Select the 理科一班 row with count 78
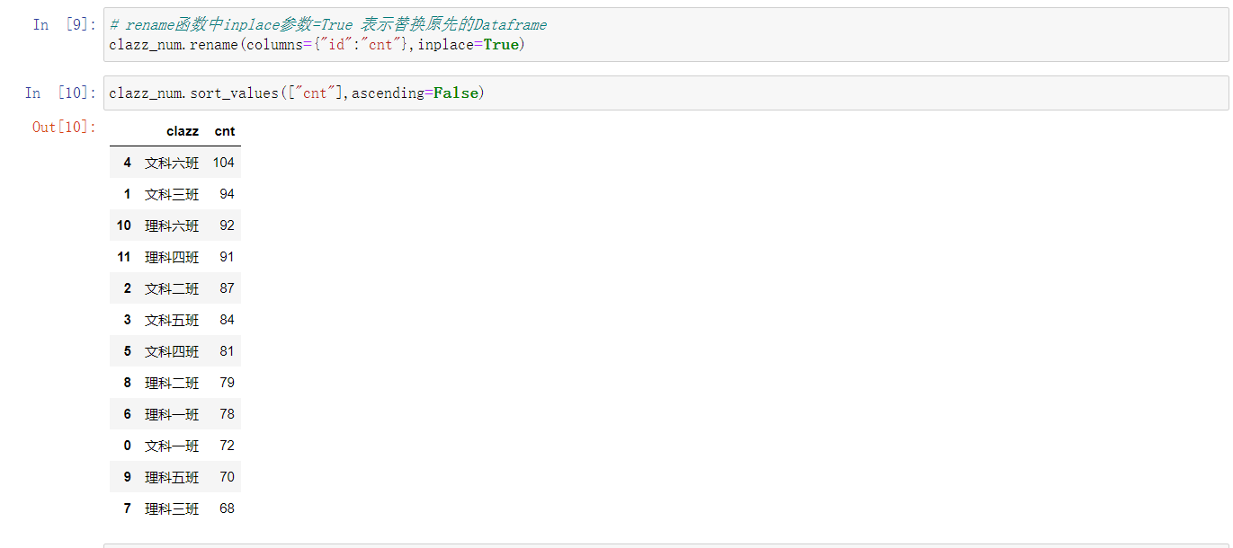This screenshot has width=1233, height=548. coord(175,414)
